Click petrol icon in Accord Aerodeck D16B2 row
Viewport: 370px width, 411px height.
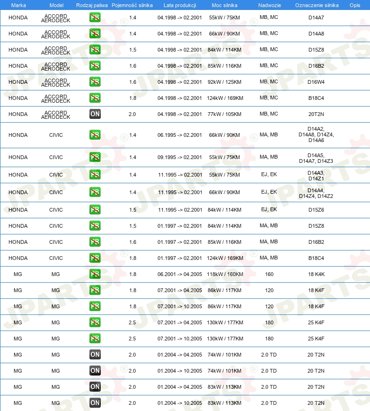point(95,66)
